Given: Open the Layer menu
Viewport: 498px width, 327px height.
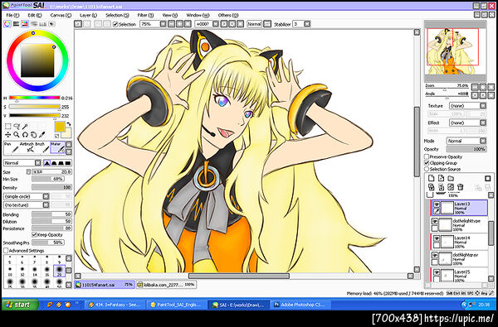Looking at the screenshot, I should click(88, 15).
